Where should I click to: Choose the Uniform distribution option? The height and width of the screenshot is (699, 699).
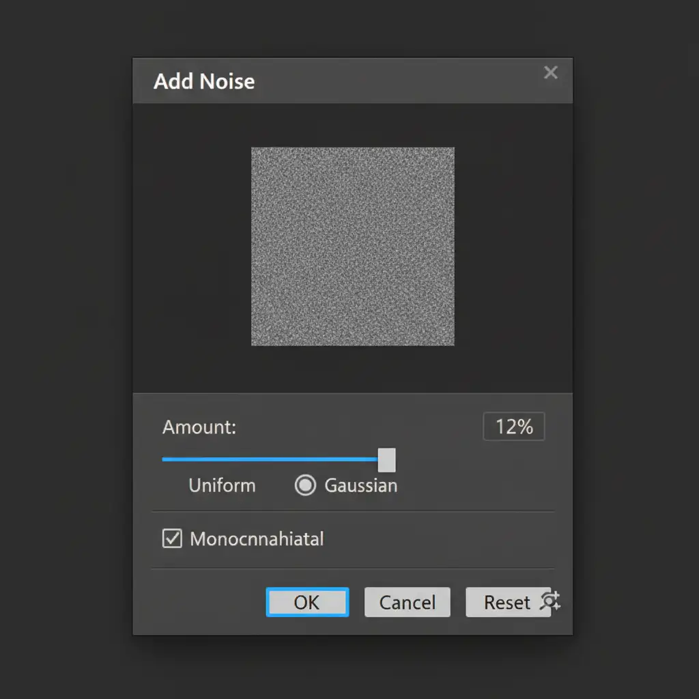click(222, 485)
